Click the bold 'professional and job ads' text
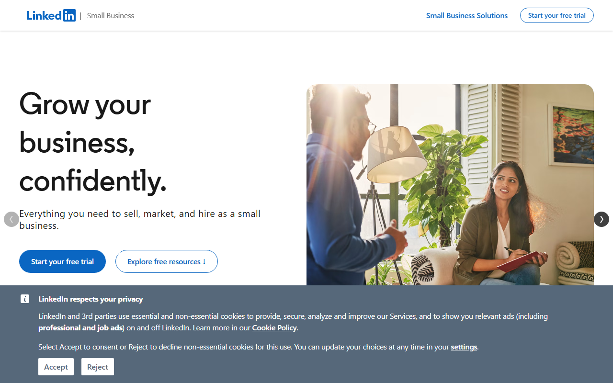Viewport: 613px width, 383px height. coord(80,328)
